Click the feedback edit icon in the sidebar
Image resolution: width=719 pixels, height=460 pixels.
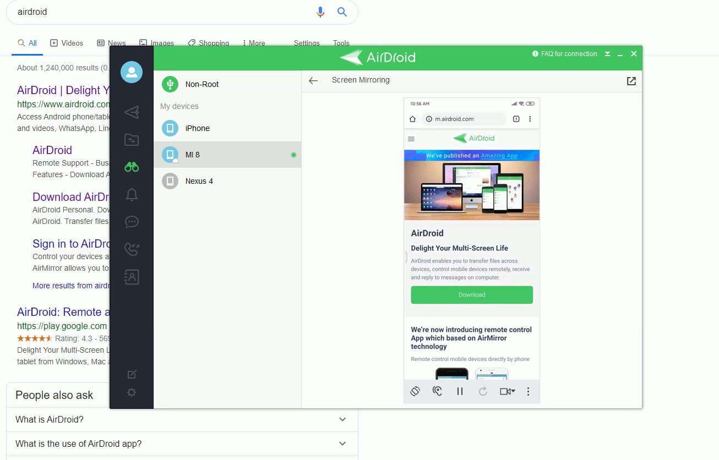tap(132, 375)
